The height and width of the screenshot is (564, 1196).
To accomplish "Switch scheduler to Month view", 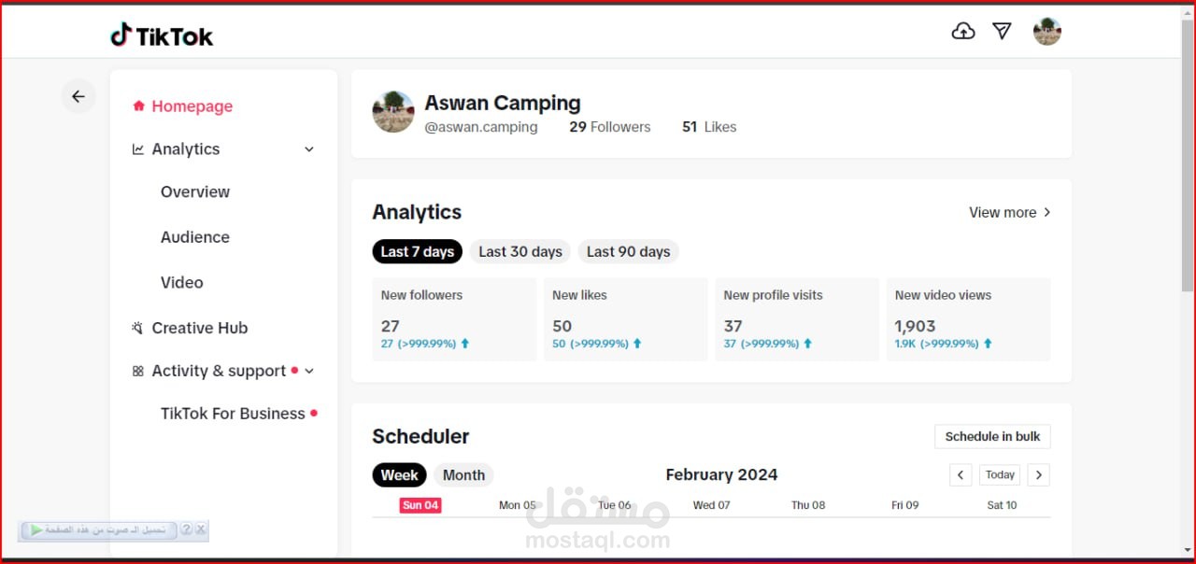I will point(463,475).
